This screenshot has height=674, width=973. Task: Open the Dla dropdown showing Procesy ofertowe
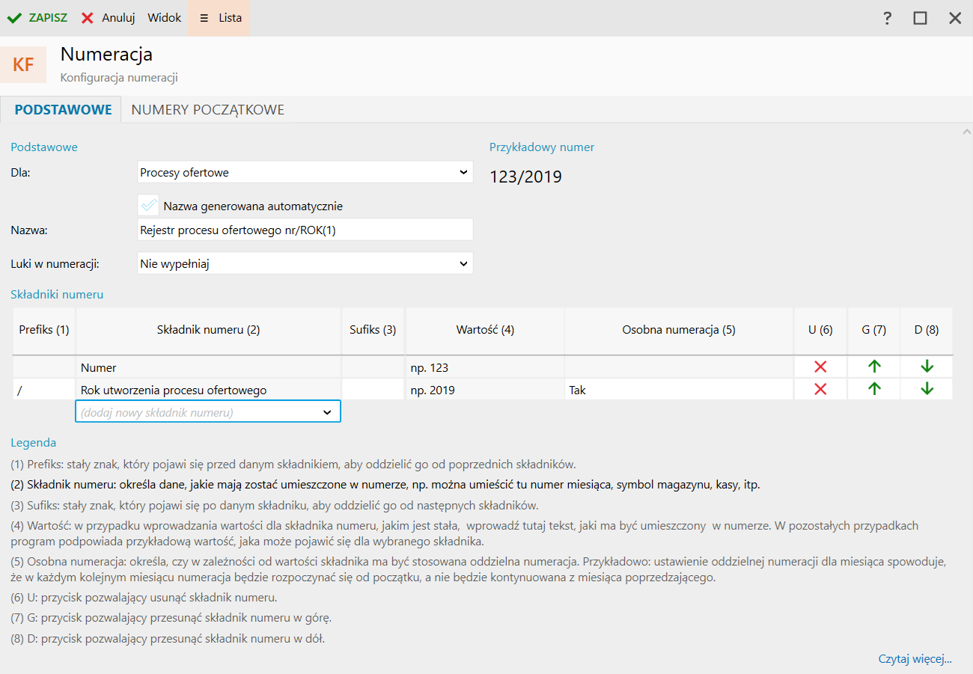305,172
